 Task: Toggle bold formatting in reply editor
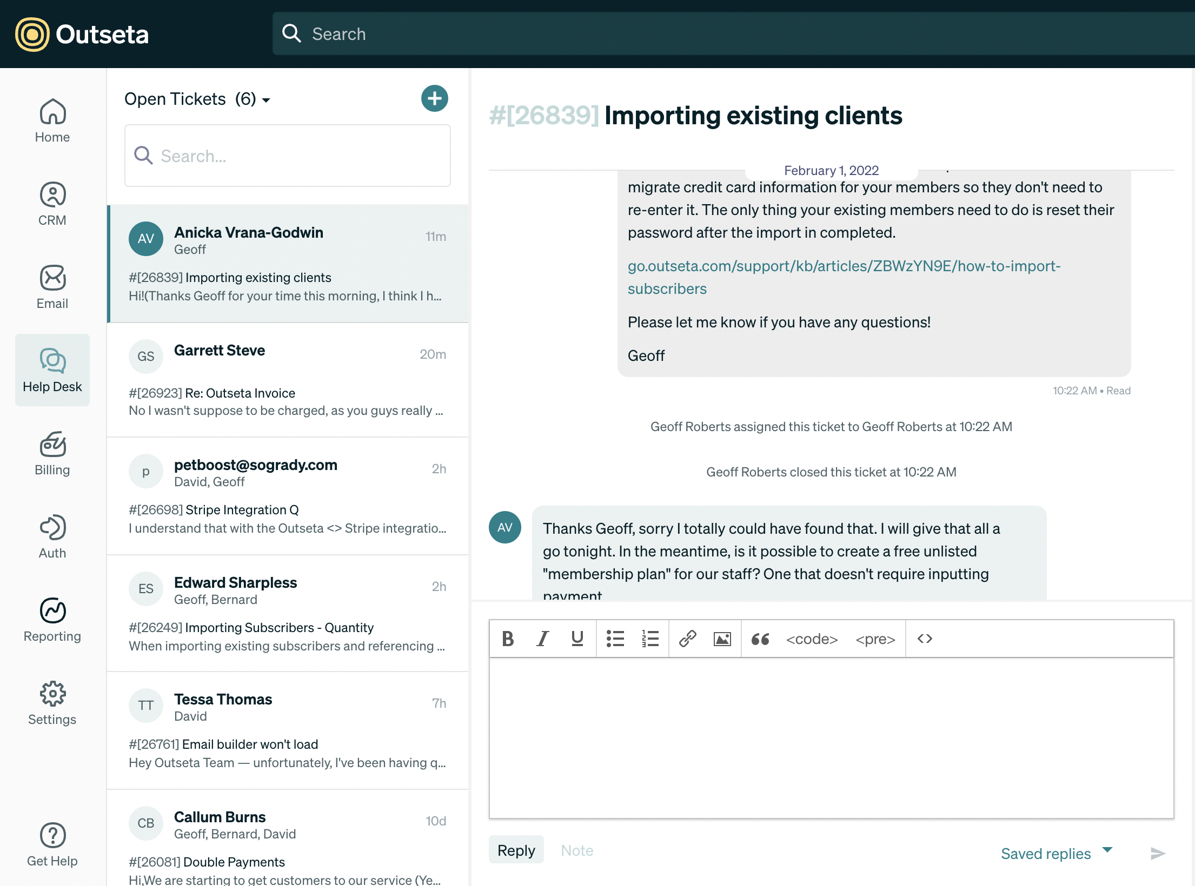507,639
